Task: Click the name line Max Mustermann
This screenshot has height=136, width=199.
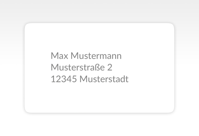Action: (x=86, y=56)
